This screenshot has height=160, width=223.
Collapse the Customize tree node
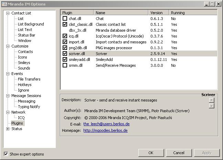[8, 46]
